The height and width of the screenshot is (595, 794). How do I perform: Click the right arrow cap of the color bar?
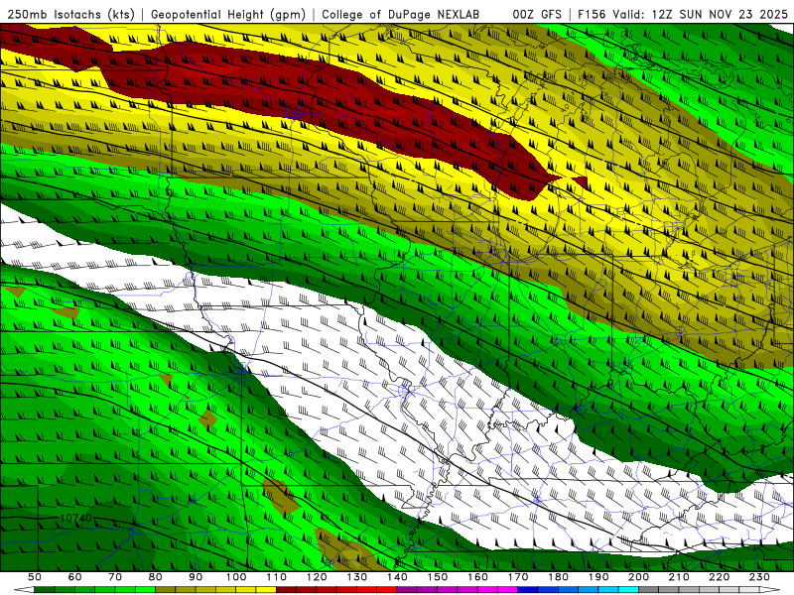pos(770,589)
